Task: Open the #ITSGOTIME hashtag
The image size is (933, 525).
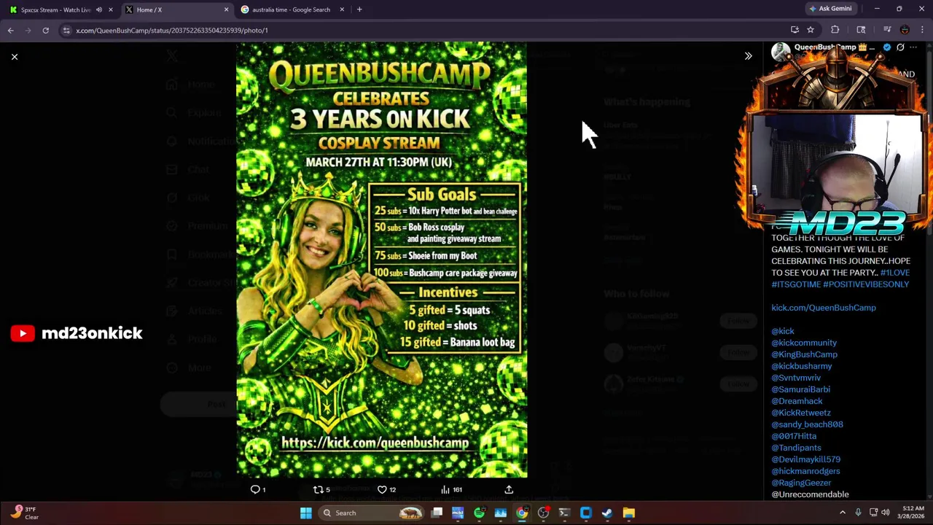Action: (x=796, y=284)
